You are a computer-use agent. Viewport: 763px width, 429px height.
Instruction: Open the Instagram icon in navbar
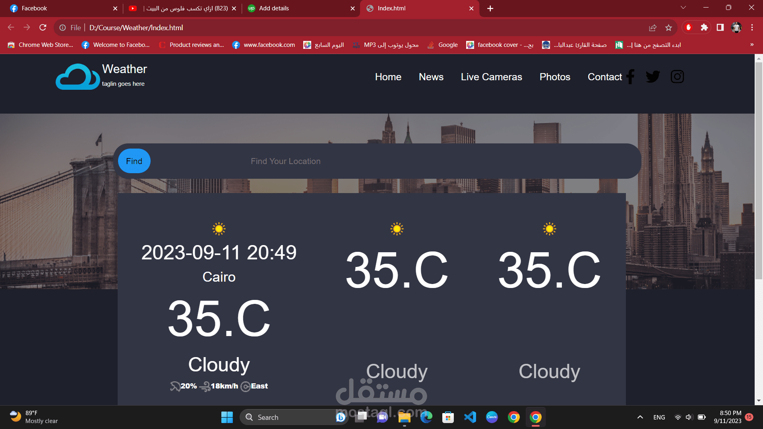[x=677, y=77]
